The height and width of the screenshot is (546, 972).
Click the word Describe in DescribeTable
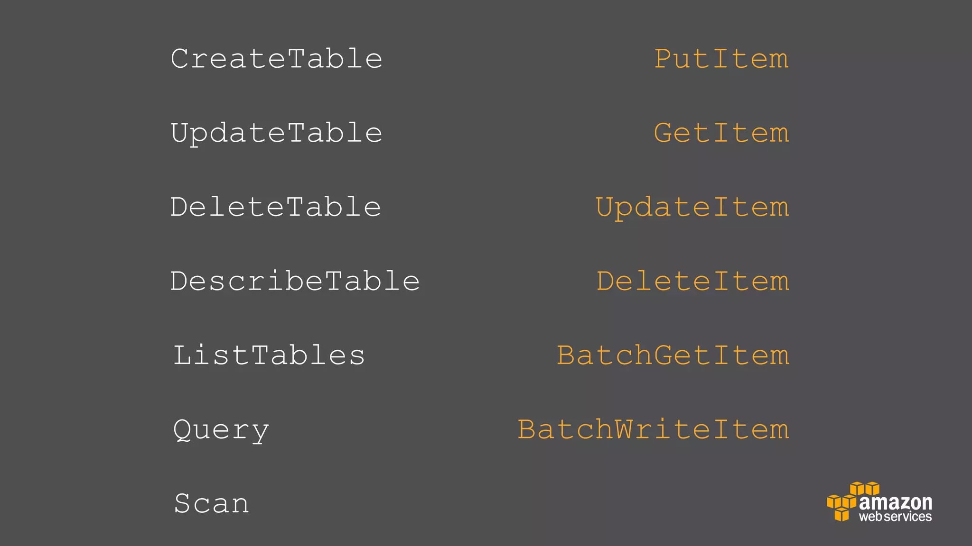tap(247, 281)
